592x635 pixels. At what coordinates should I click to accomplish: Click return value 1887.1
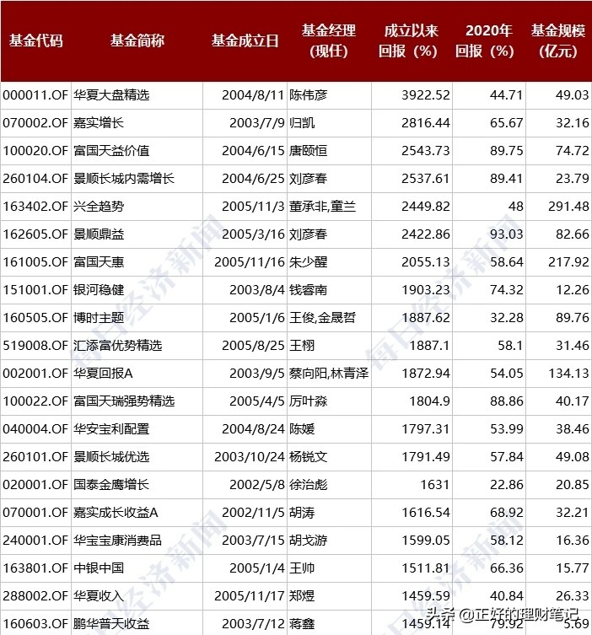(x=429, y=346)
